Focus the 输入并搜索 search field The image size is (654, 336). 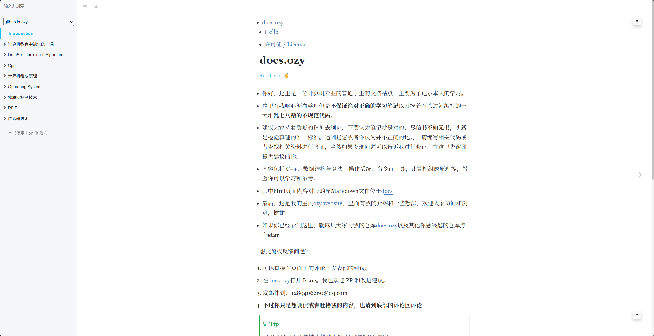pos(38,6)
